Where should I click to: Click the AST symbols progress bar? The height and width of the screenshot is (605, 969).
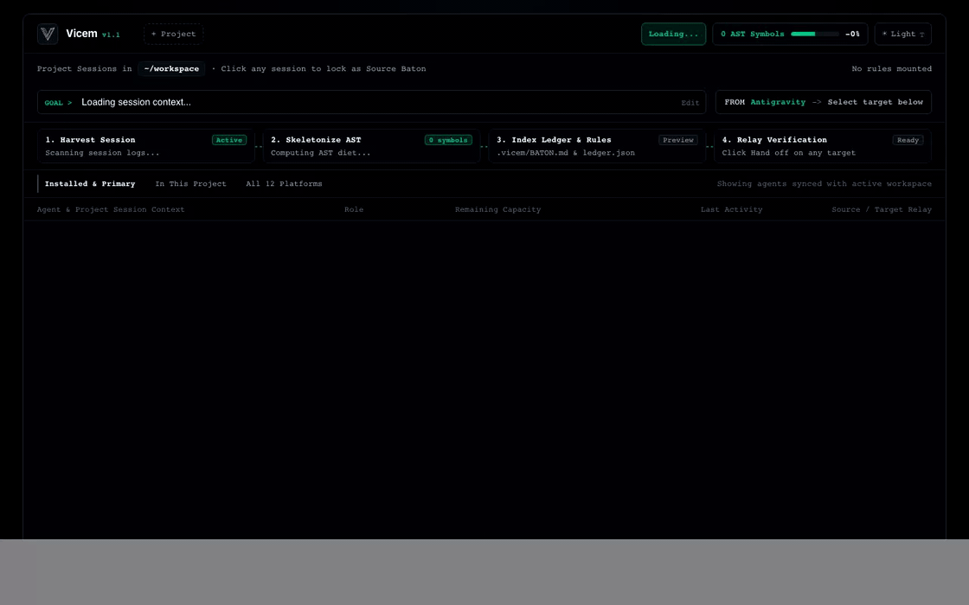click(814, 34)
